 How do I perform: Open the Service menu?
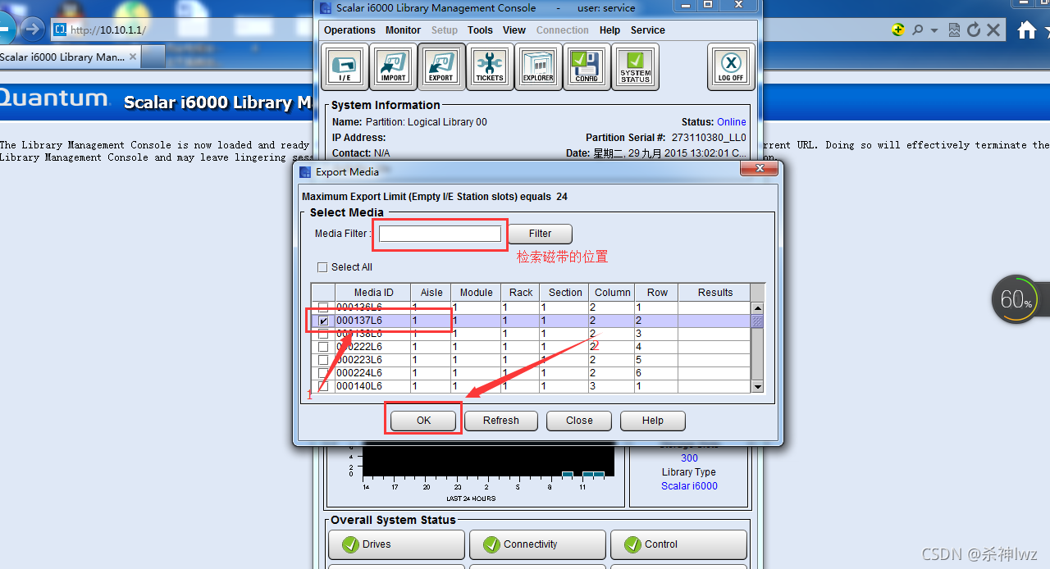point(648,30)
